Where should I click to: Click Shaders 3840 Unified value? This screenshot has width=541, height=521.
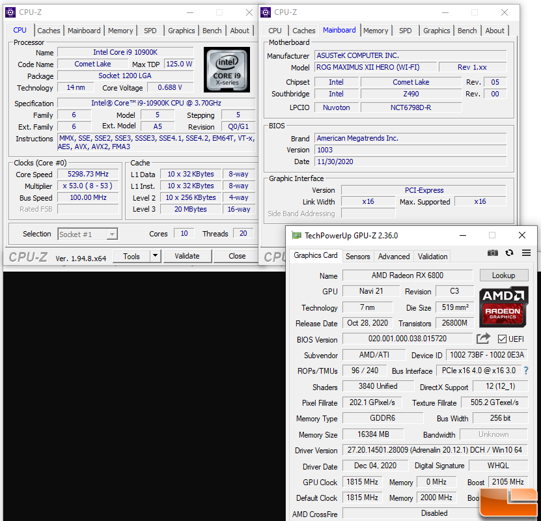[378, 386]
